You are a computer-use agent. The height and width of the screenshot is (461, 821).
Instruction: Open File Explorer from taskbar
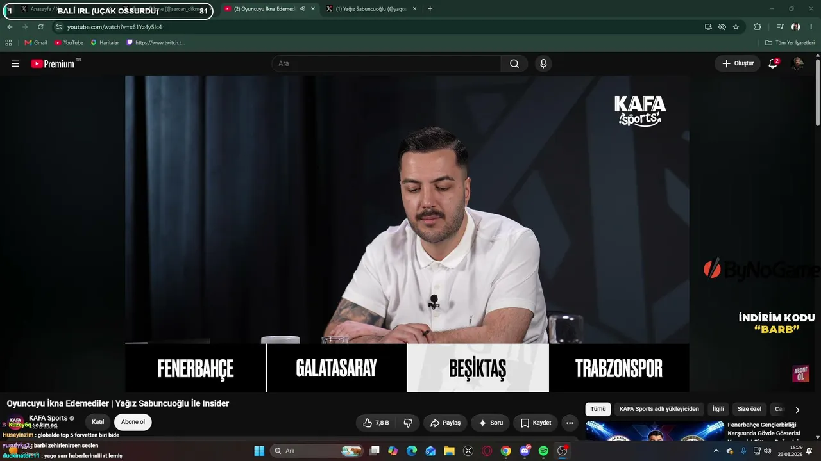click(449, 451)
